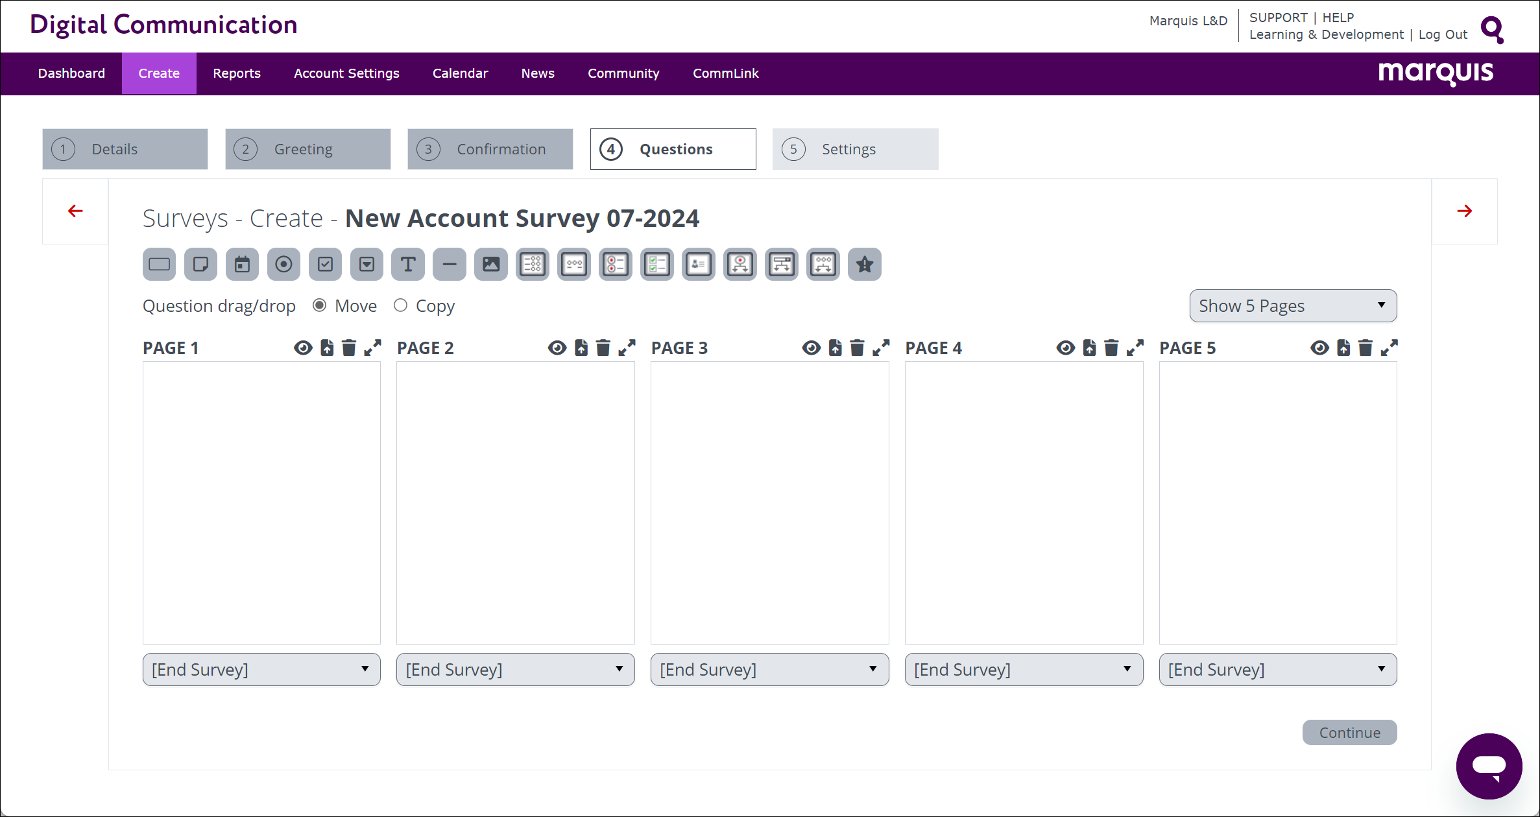Go forward with the red right arrow
Viewport: 1540px width, 817px height.
click(x=1464, y=211)
